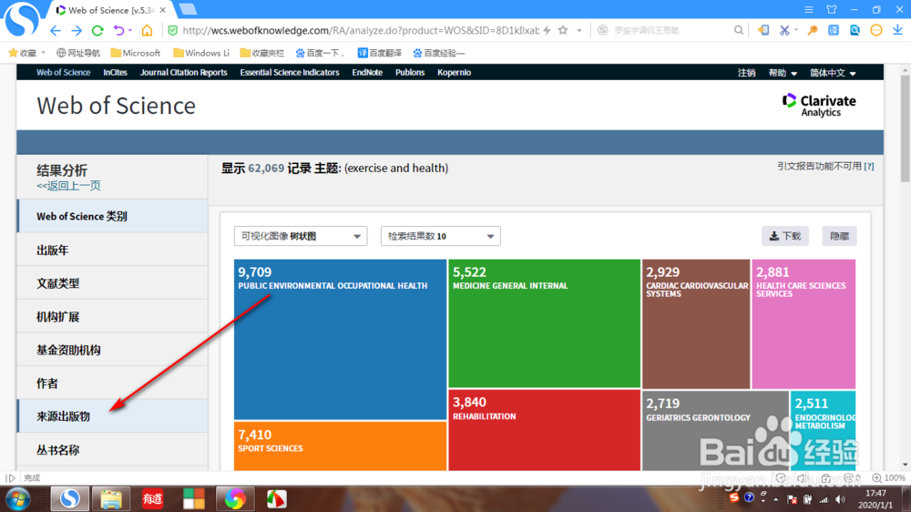This screenshot has height=512, width=911.
Task: Go back with the browser back arrow
Action: pos(56,30)
